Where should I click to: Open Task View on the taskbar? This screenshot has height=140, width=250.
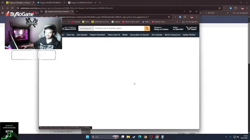pos(123,137)
